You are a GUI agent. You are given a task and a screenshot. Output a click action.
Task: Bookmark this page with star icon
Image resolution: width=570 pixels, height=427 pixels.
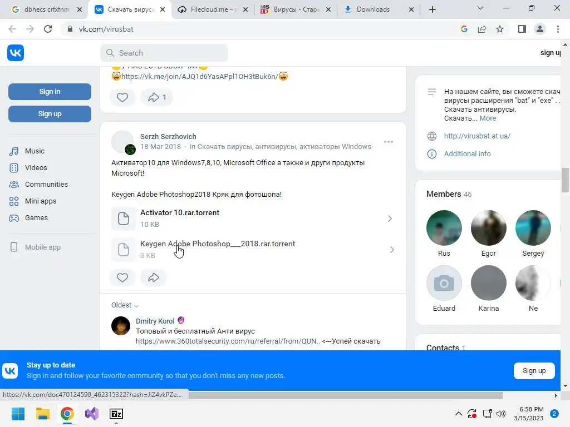point(500,29)
